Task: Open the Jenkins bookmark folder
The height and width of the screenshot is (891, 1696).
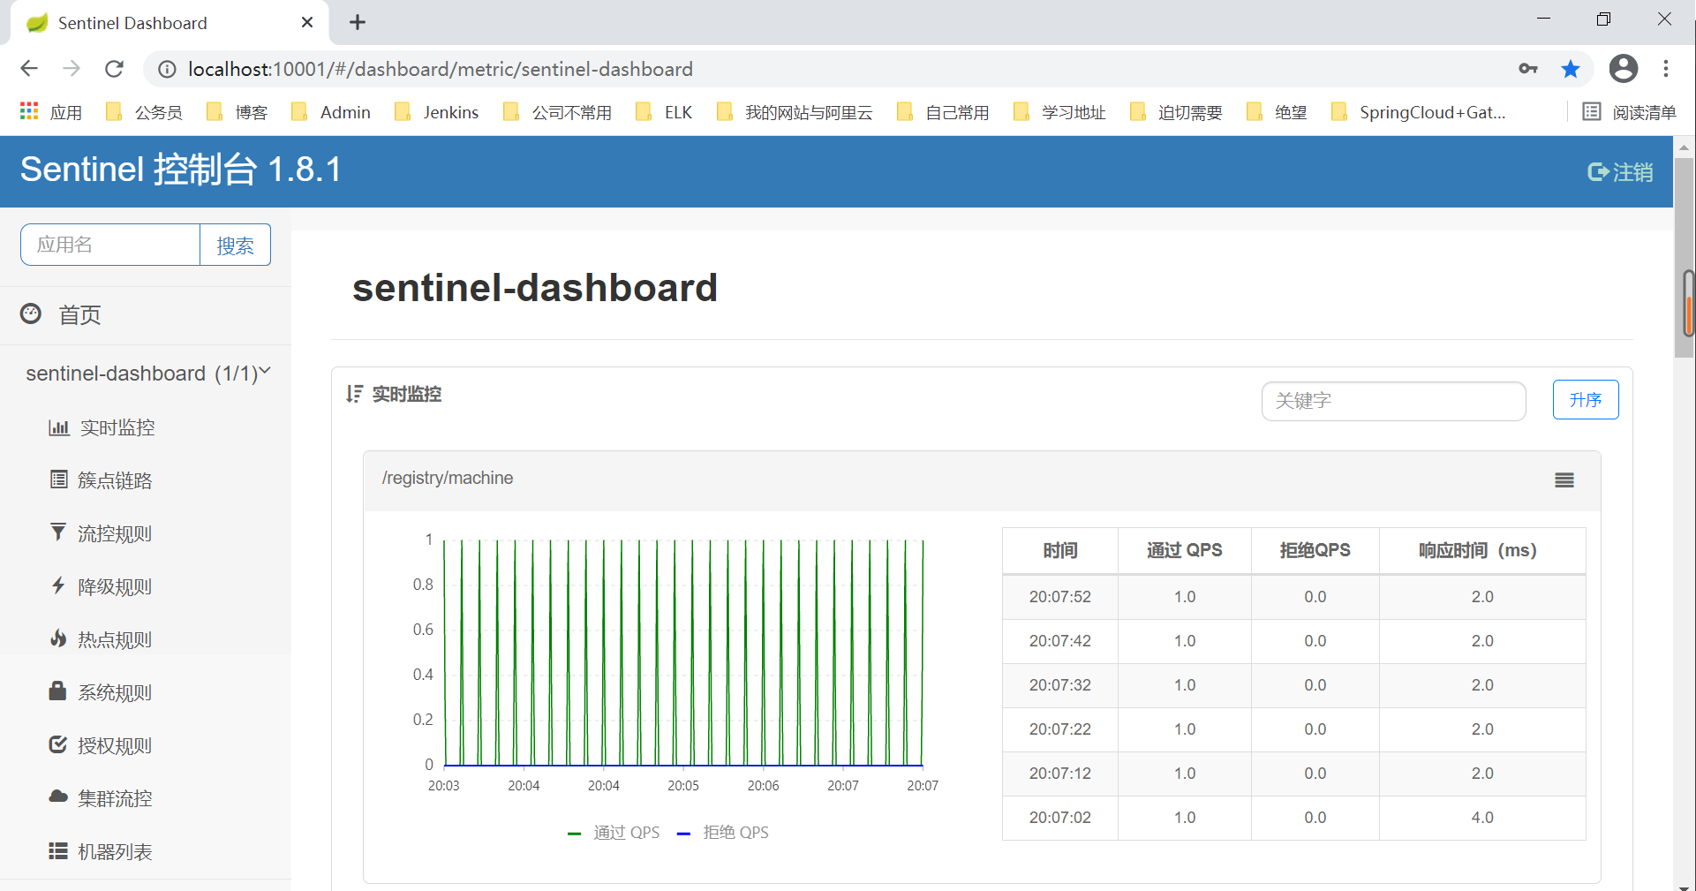Action: click(x=437, y=112)
